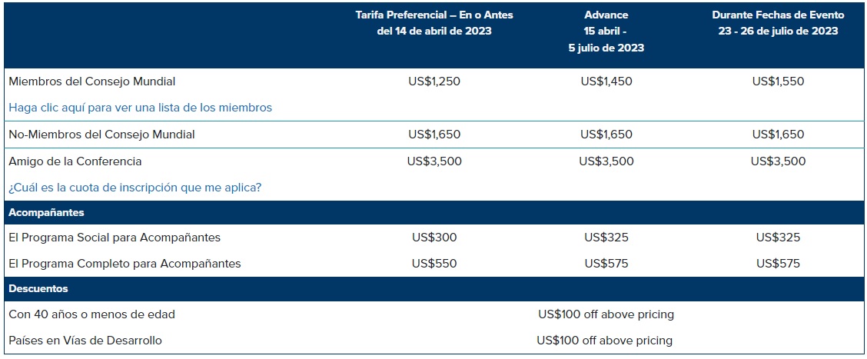Image resolution: width=867 pixels, height=359 pixels.
Task: Select the Advance column header
Action: tap(606, 31)
